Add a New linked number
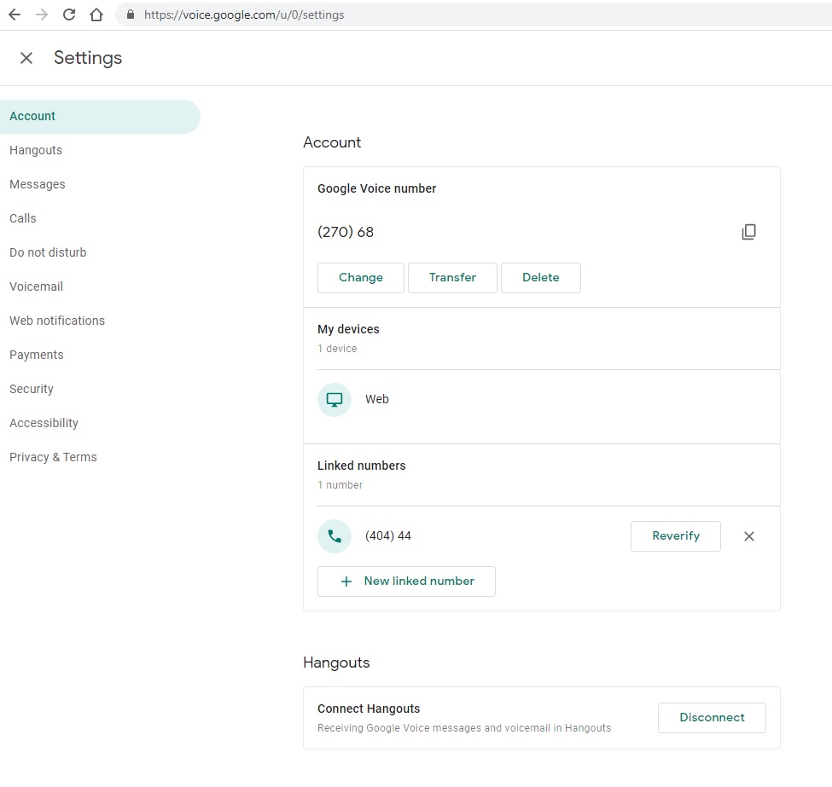The width and height of the screenshot is (832, 787). coord(406,582)
